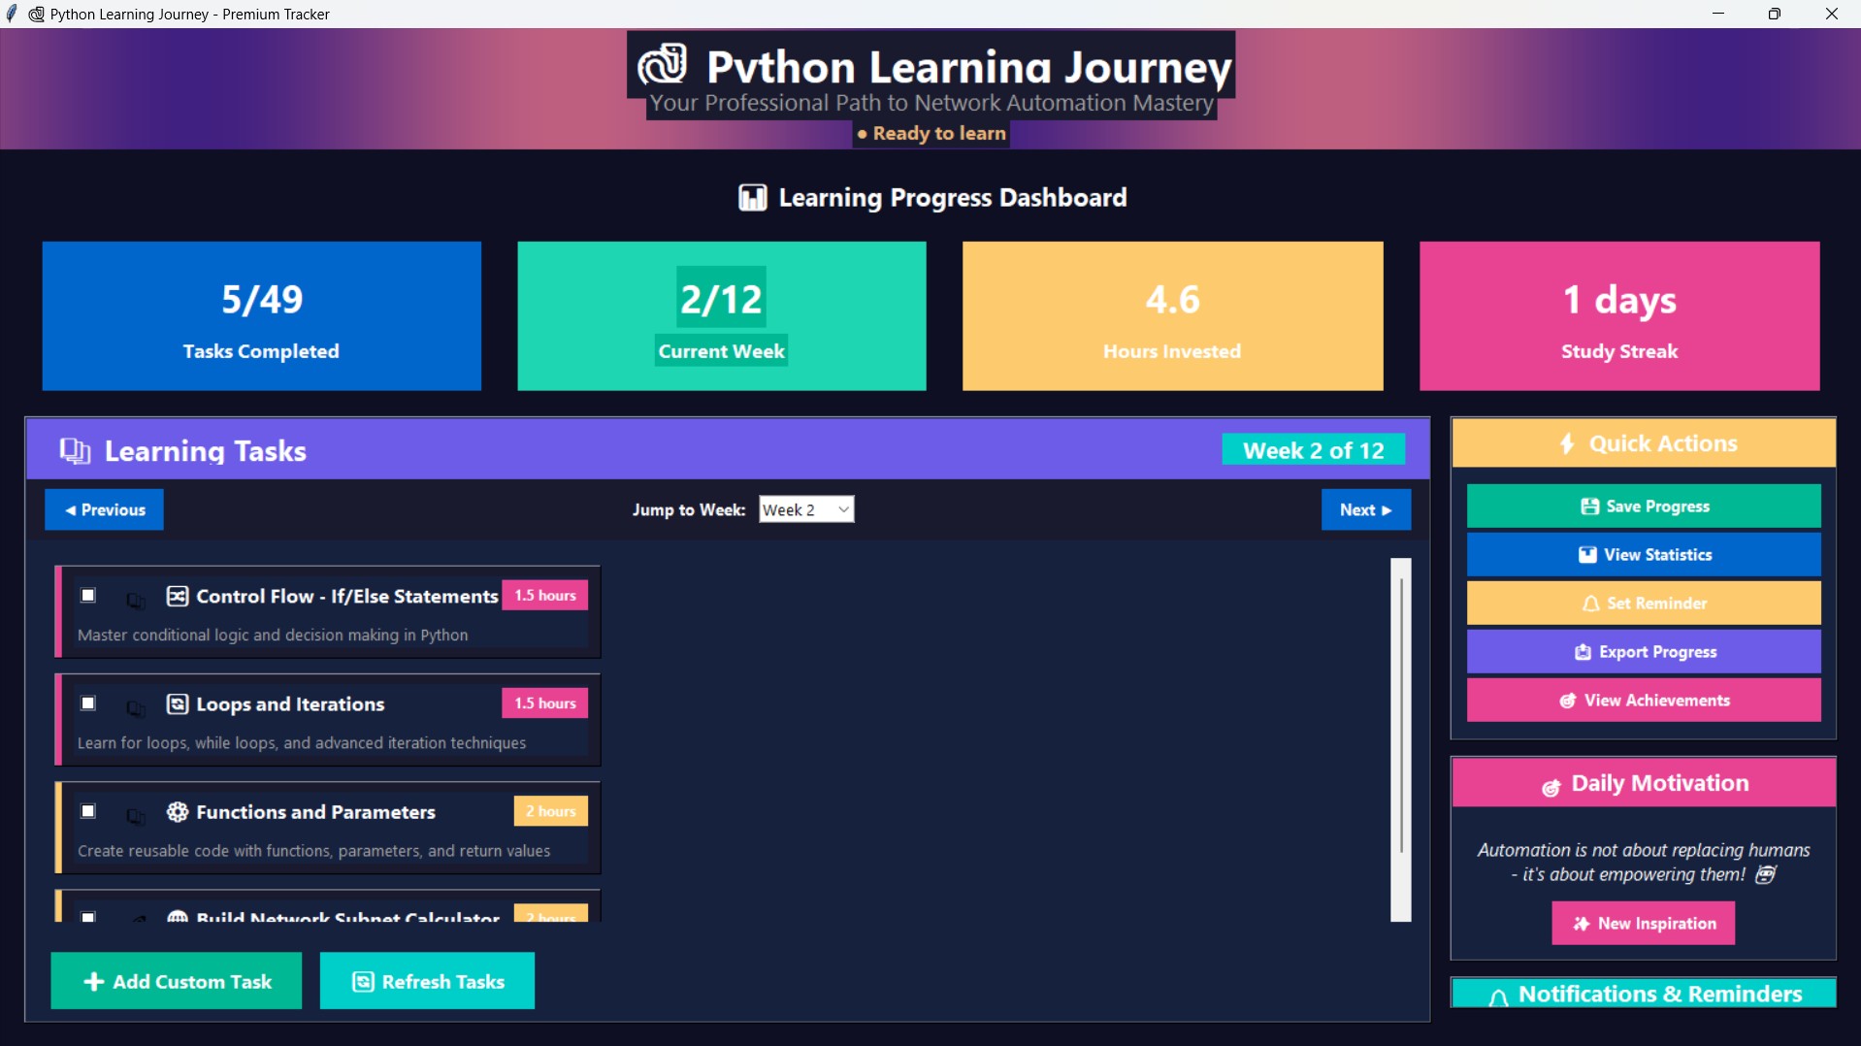Click the loop icon beside Loops and Iterations
Viewport: 1861px width, 1046px height.
click(177, 704)
